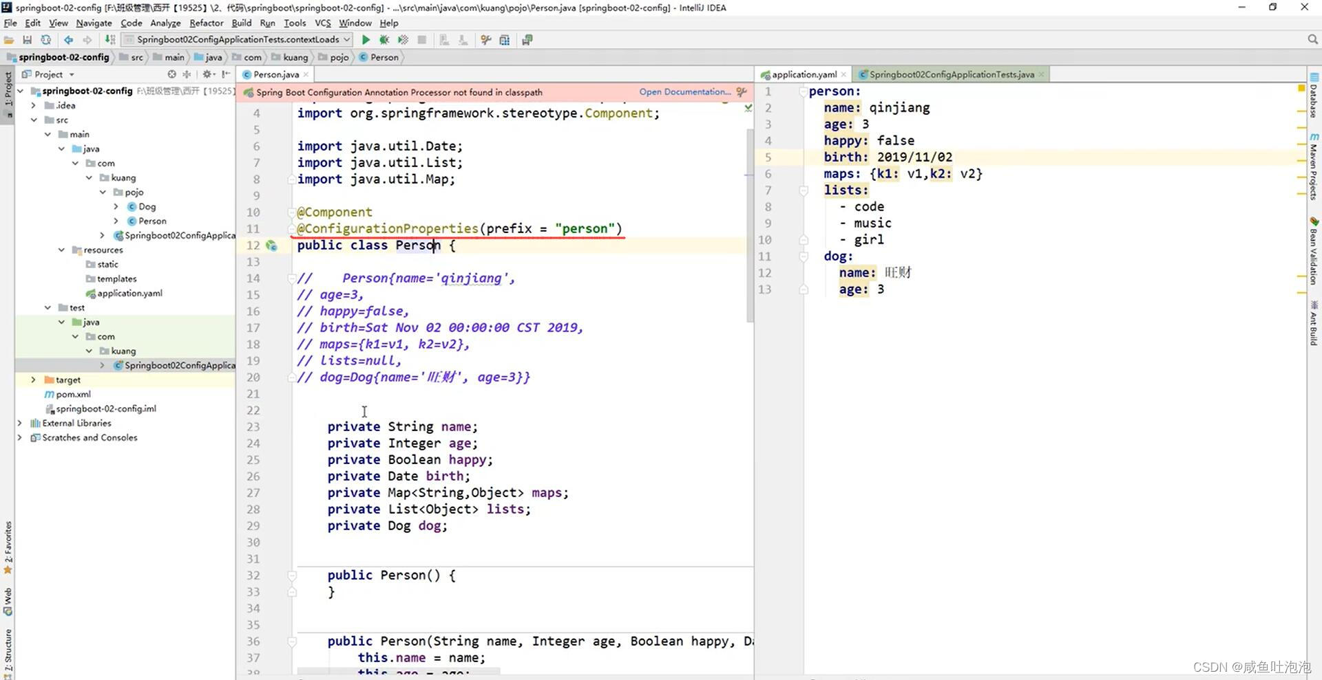Click the Save All toolbar icon

point(28,40)
